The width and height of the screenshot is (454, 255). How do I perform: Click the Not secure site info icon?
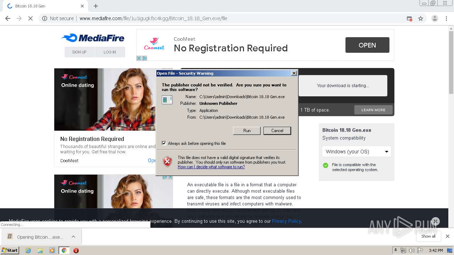coord(45,18)
